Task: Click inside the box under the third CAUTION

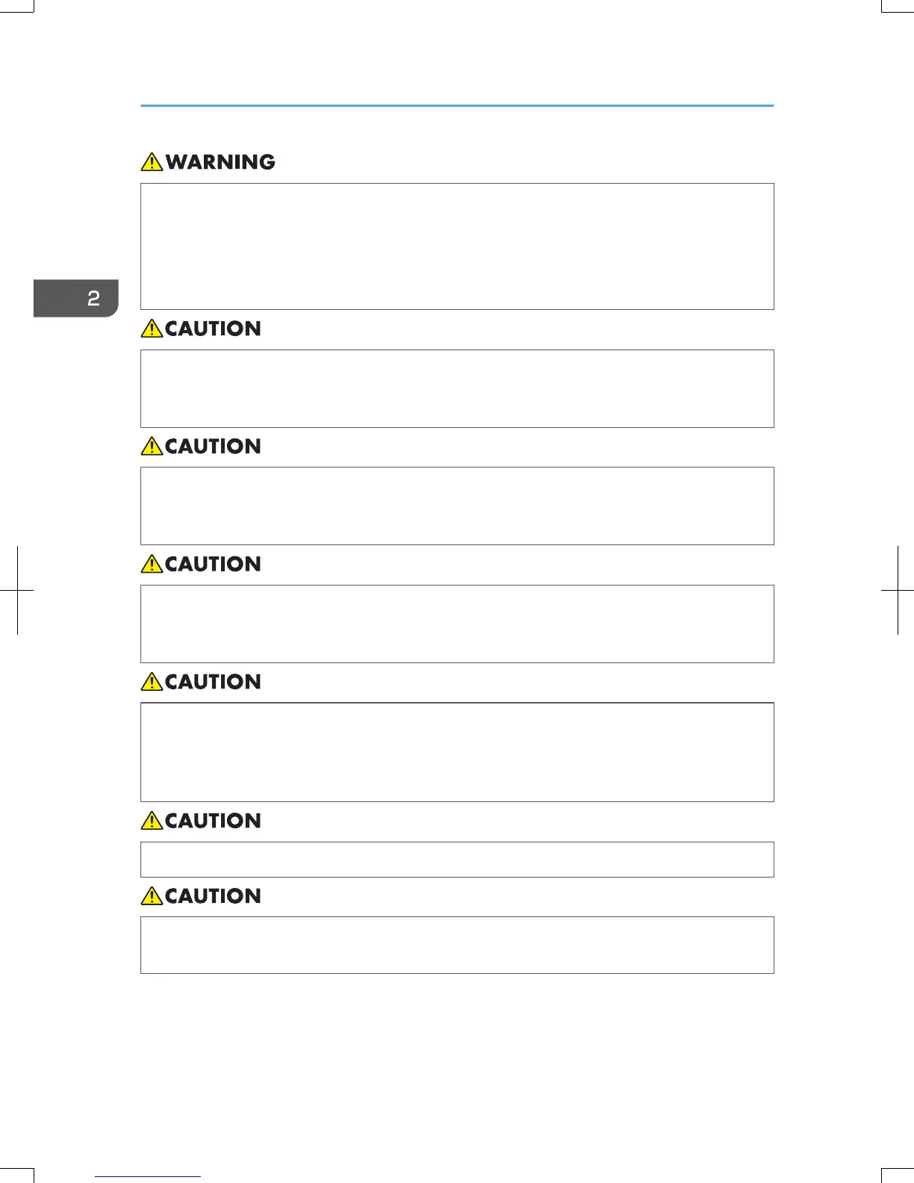Action: point(457,624)
